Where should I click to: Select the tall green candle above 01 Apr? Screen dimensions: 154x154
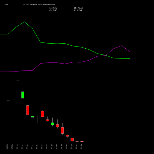pos(23,95)
